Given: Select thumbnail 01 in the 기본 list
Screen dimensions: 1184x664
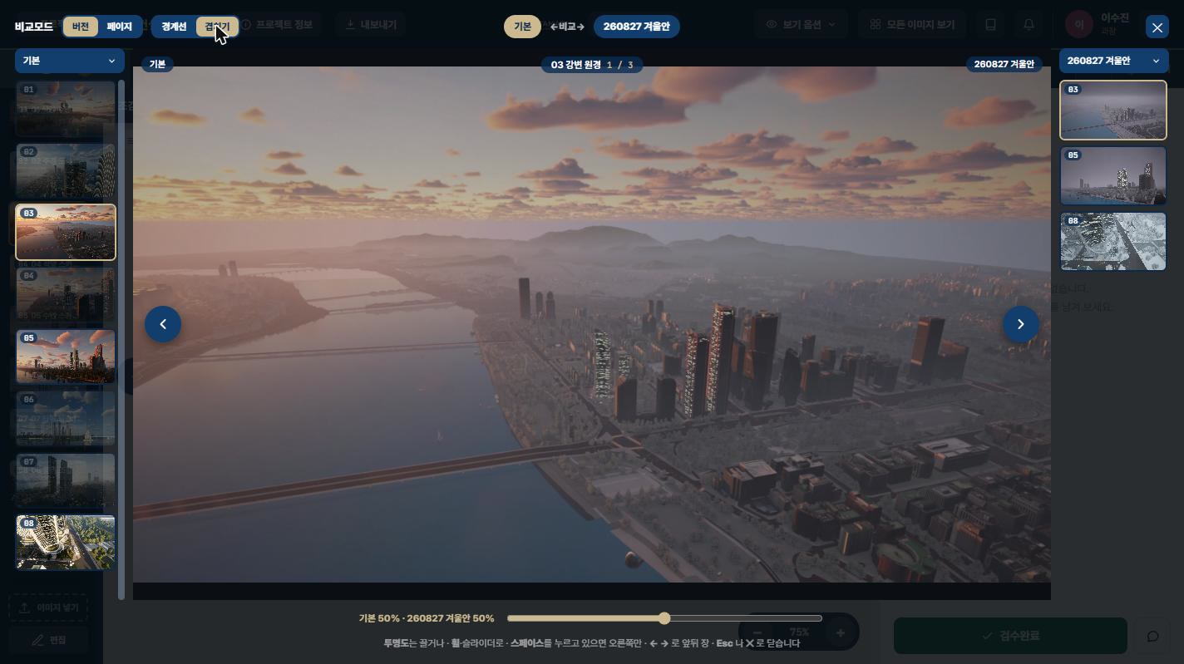Looking at the screenshot, I should (66, 109).
